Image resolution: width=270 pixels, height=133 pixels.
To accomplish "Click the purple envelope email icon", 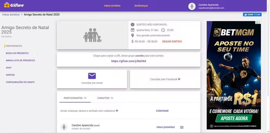I will [x=92, y=76].
